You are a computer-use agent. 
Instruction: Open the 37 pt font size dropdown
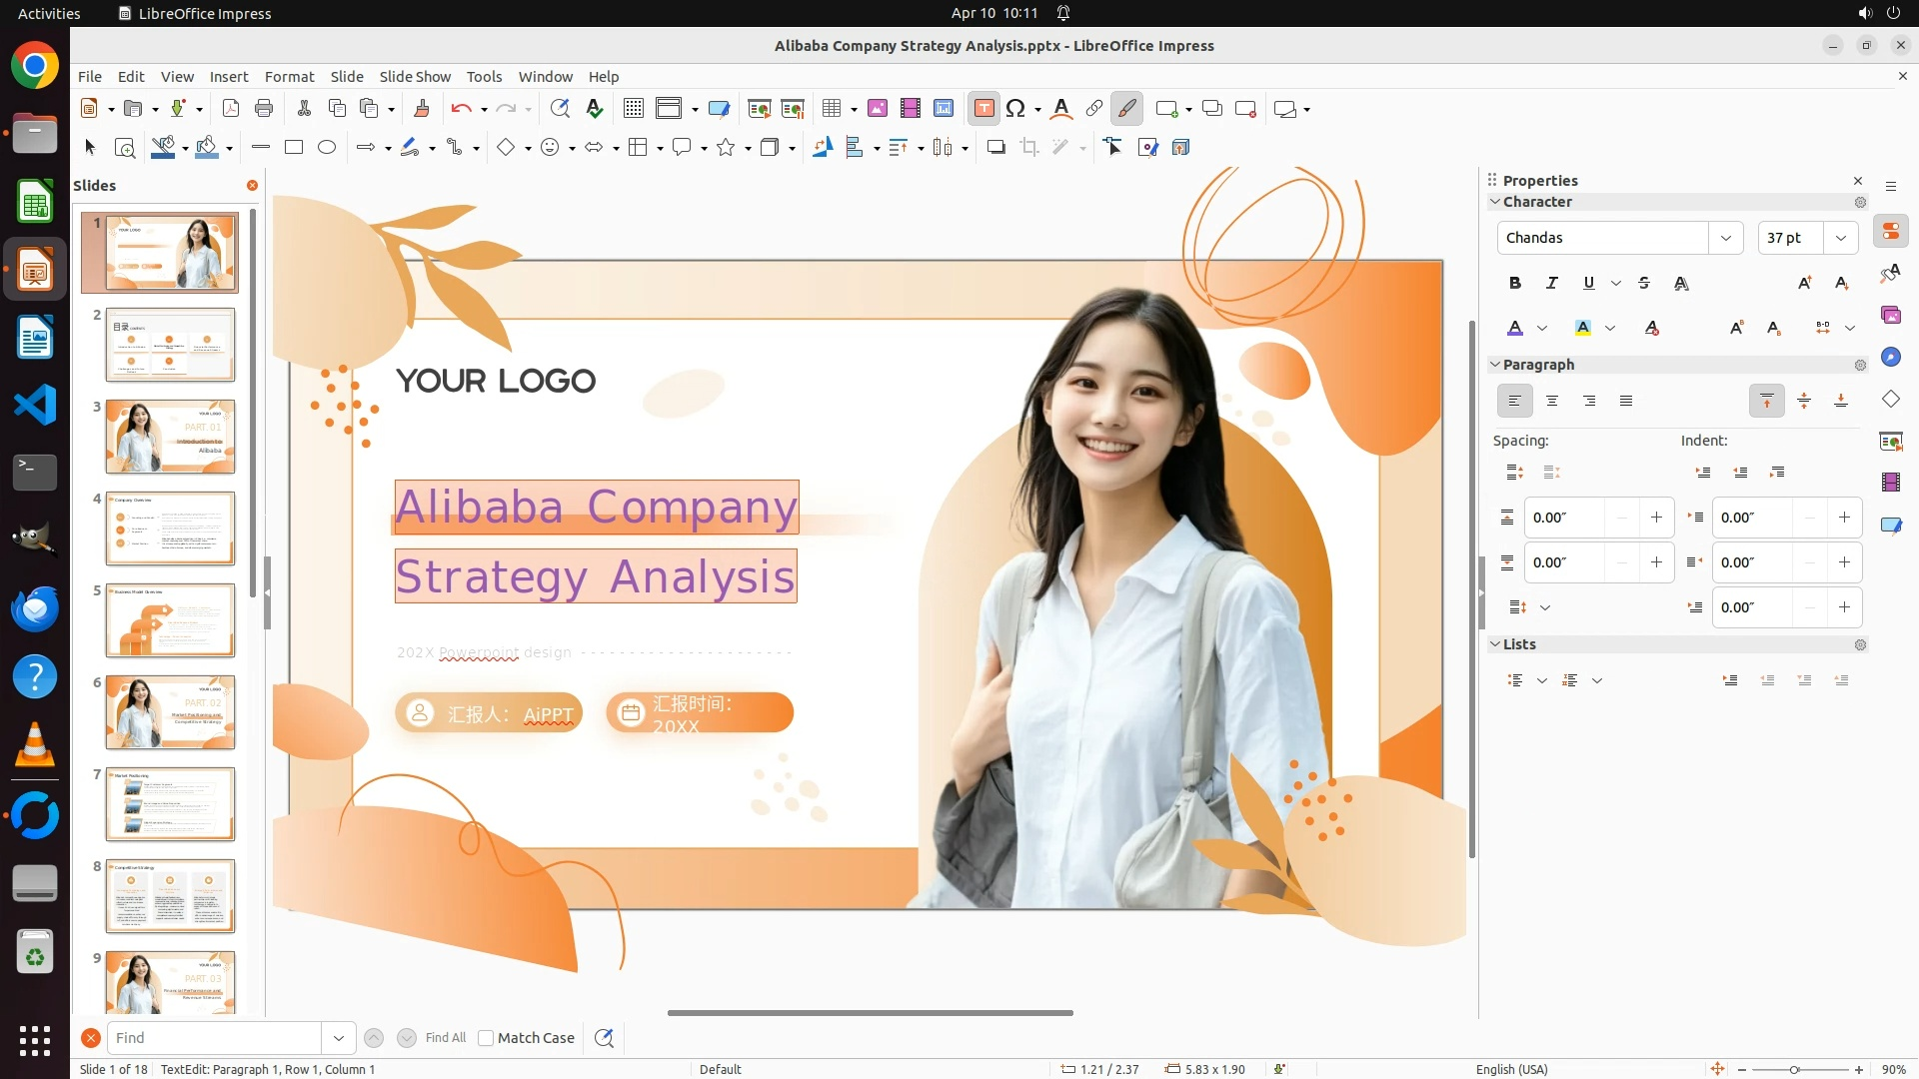1840,238
